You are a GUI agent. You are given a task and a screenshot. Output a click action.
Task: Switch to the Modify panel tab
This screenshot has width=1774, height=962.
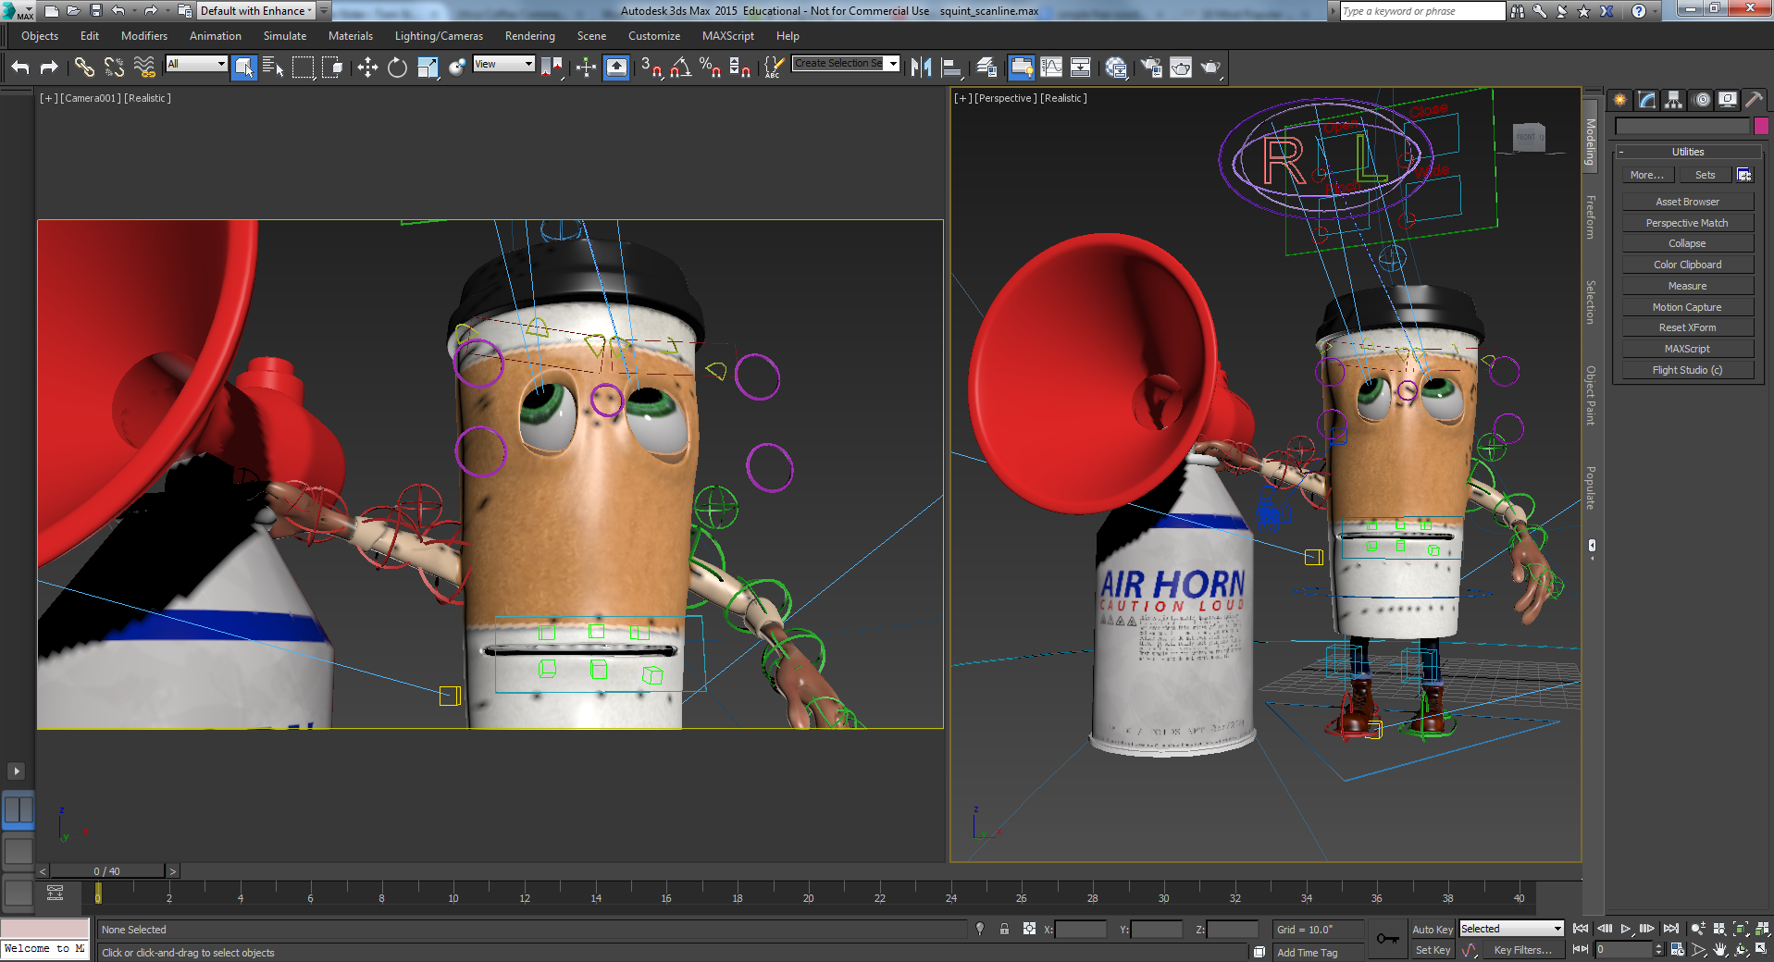(1647, 100)
